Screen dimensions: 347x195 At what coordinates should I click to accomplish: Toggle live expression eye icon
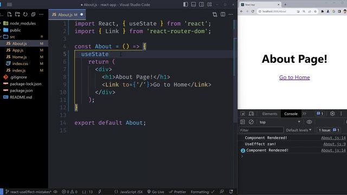(x=309, y=122)
